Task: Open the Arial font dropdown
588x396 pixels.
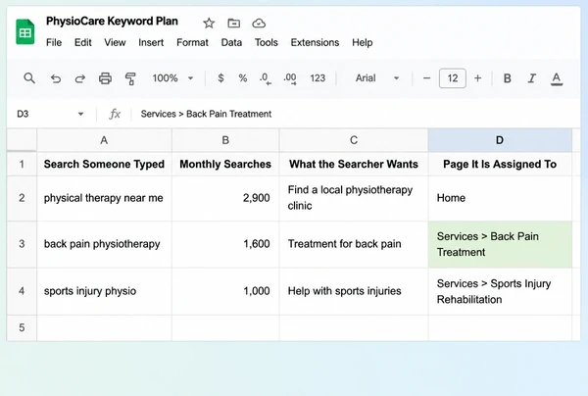Action: (377, 78)
